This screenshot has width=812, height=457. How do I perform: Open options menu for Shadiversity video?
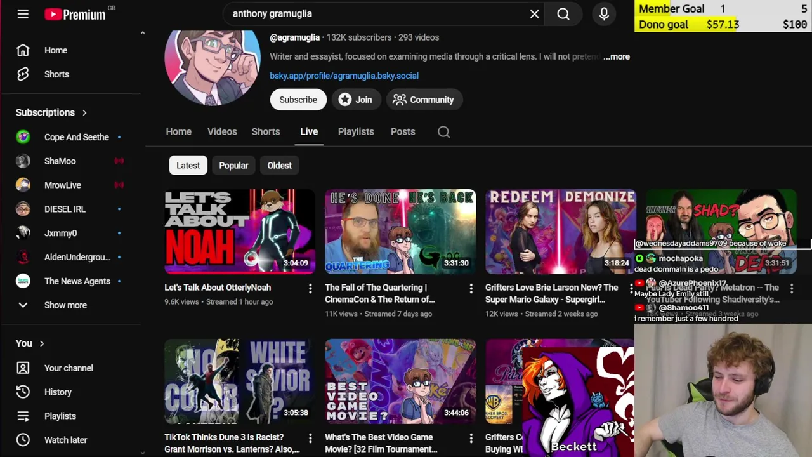[792, 289]
